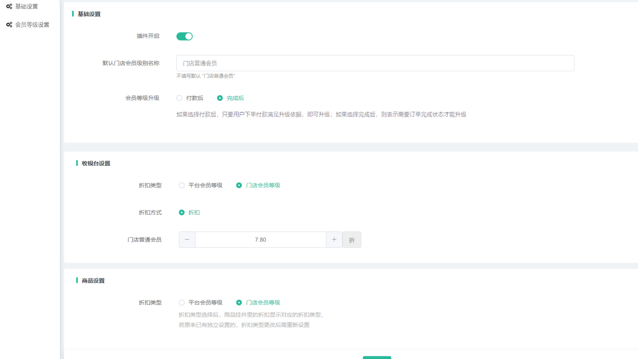The image size is (638, 359).
Task: Open the 基础设置 sidebar menu item
Action: 27,7
